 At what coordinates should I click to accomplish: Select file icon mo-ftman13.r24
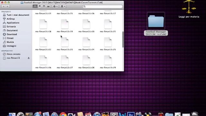tap(86, 42)
